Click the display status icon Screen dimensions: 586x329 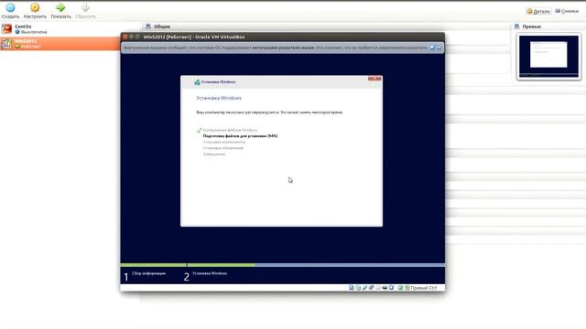pos(385,288)
